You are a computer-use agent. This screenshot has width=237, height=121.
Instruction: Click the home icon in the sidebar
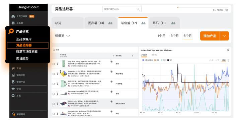[13, 16]
